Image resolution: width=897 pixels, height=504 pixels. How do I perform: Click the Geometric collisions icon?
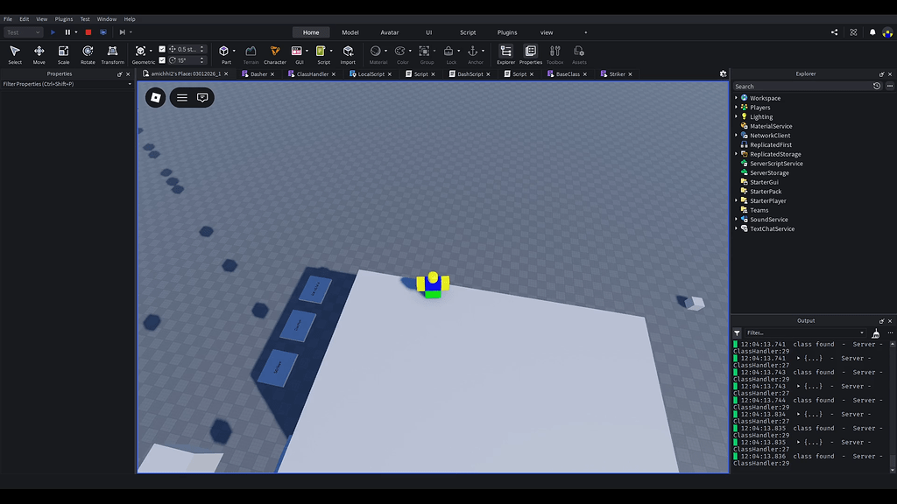click(140, 52)
